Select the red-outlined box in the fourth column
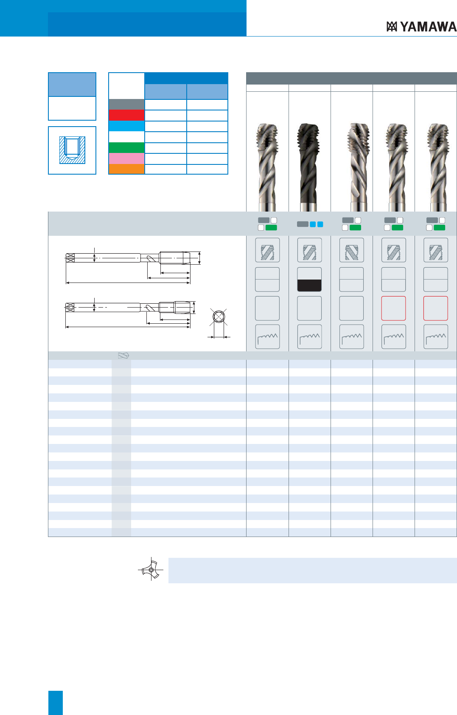The height and width of the screenshot is (715, 457). point(393,308)
